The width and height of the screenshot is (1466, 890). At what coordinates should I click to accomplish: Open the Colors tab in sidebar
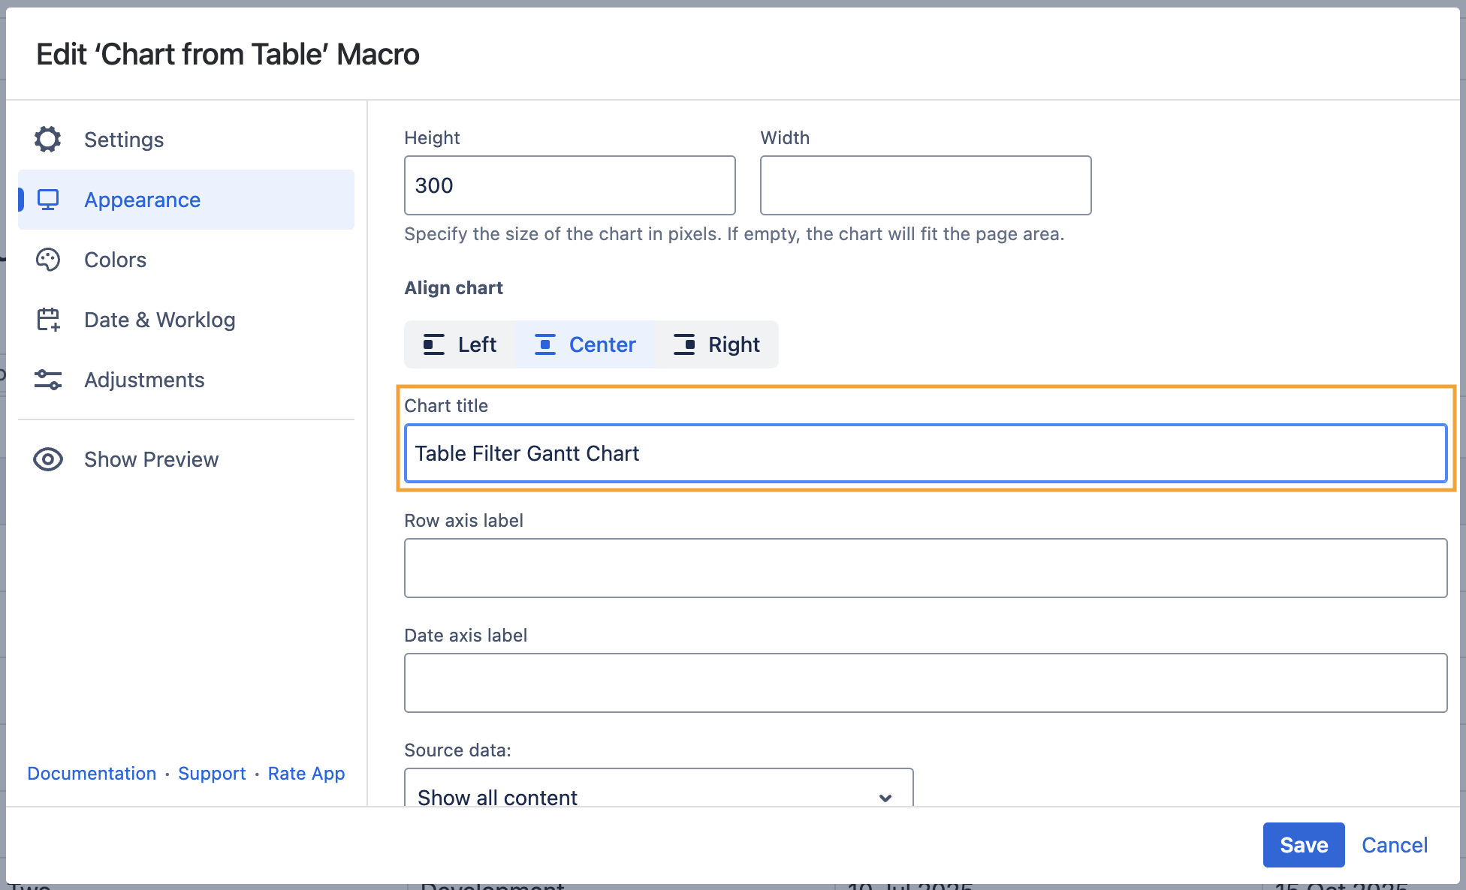tap(115, 260)
